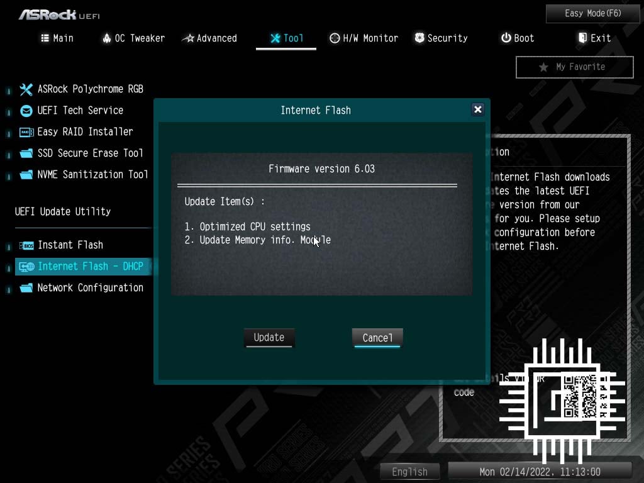The height and width of the screenshot is (483, 644).
Task: Switch to OC Tweaker tab
Action: (133, 38)
